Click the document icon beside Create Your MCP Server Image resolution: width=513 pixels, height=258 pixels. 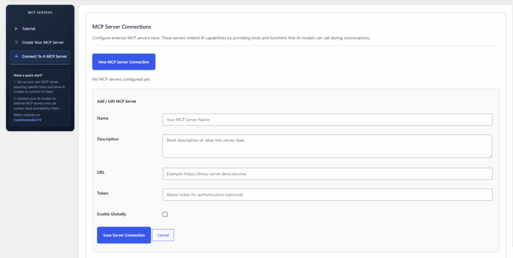click(17, 43)
